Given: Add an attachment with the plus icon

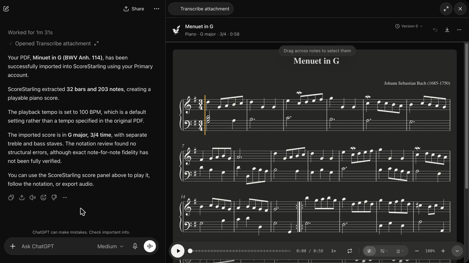Looking at the screenshot, I should point(13,246).
